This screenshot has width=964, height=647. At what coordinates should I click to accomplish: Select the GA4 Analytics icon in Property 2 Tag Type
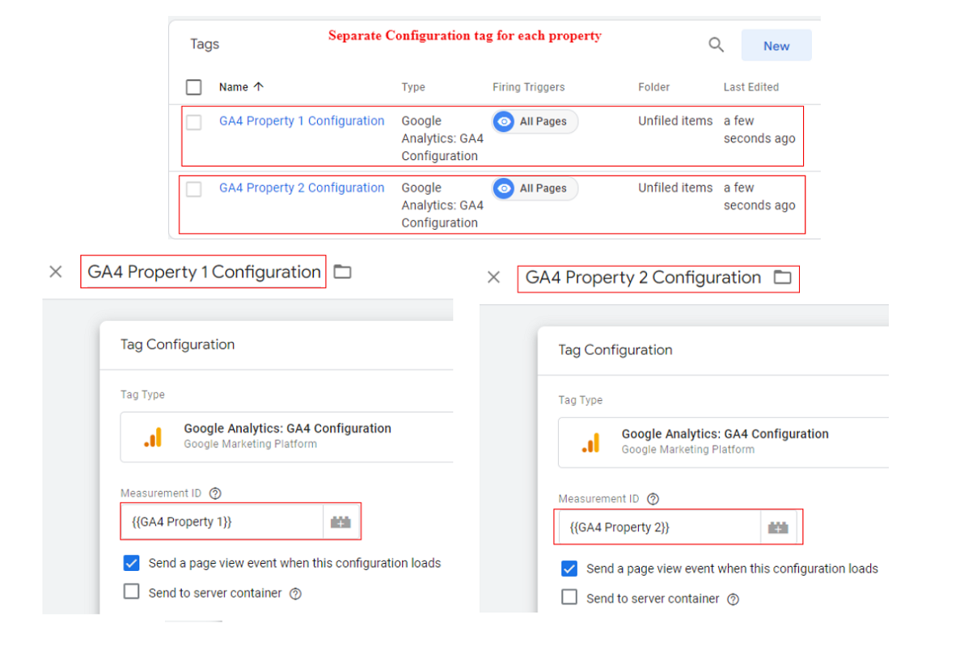click(x=592, y=441)
